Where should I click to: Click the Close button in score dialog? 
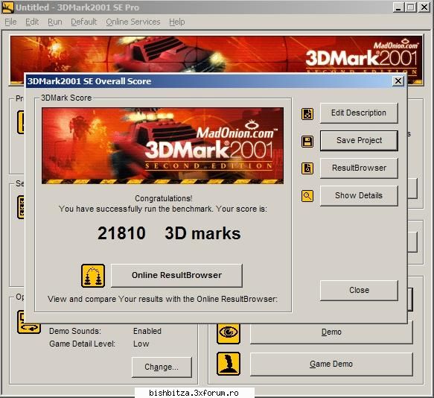point(359,290)
